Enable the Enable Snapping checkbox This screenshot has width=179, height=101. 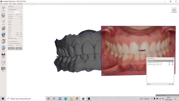(x=9, y=42)
